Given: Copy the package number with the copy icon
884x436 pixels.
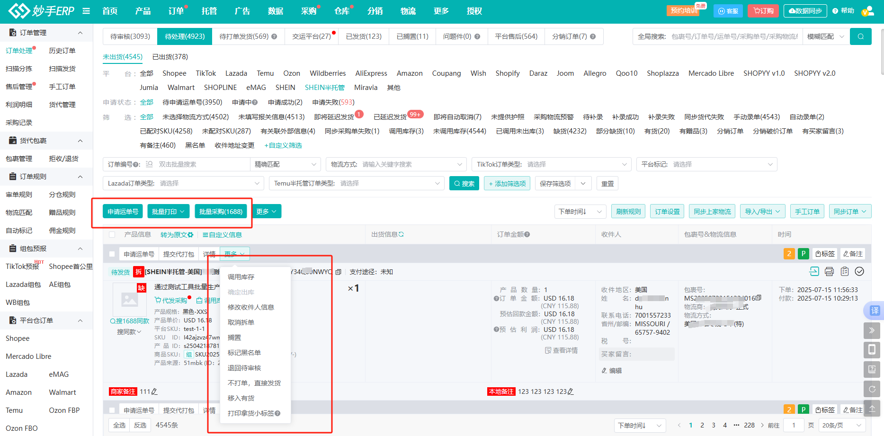Looking at the screenshot, I should (759, 298).
